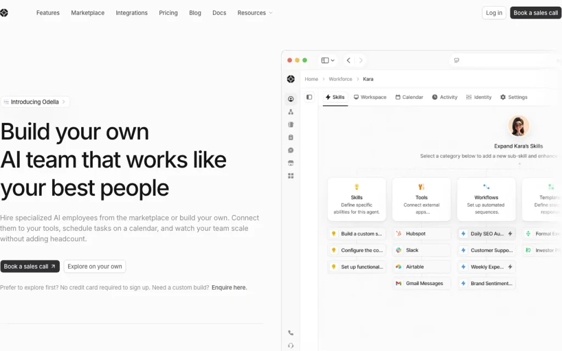Image resolution: width=562 pixels, height=351 pixels.
Task: Open the grid apps icon in sidebar
Action: (291, 176)
